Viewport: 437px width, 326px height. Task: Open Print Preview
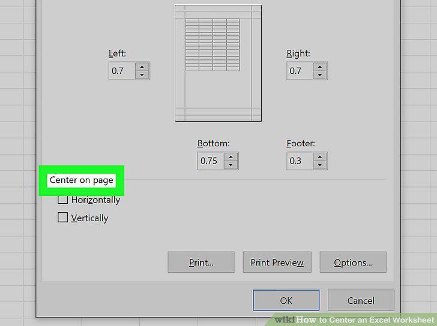277,262
